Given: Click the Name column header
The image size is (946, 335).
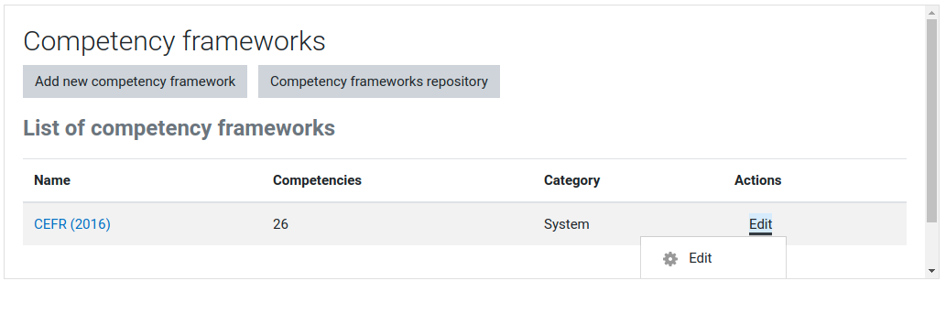Looking at the screenshot, I should tap(52, 180).
